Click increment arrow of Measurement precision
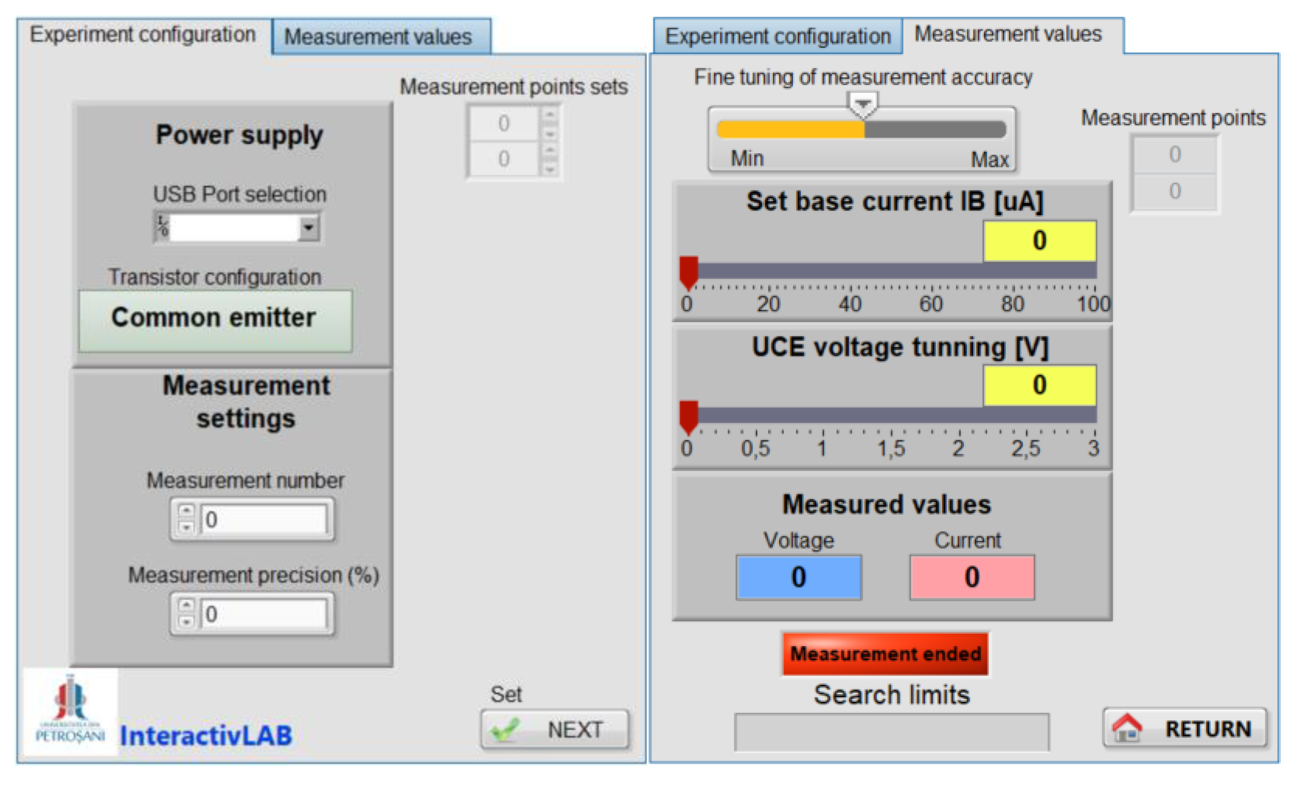The height and width of the screenshot is (786, 1300). pyautogui.click(x=186, y=605)
